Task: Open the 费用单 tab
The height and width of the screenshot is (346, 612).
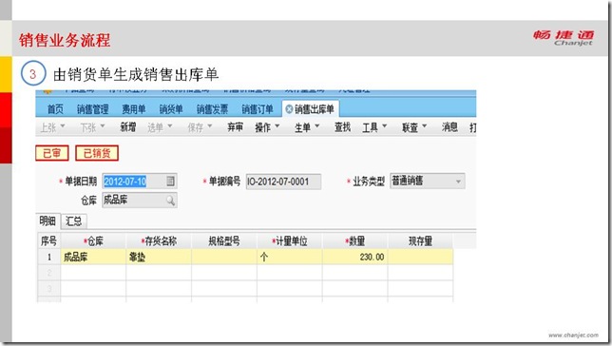Action: (133, 109)
